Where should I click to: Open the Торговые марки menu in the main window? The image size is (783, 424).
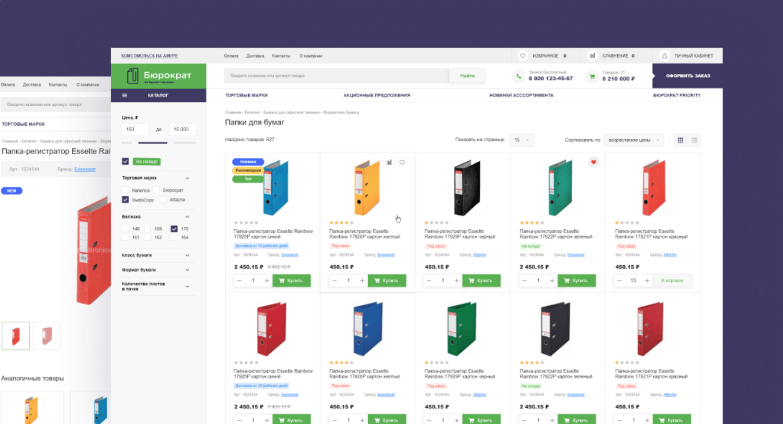click(246, 95)
